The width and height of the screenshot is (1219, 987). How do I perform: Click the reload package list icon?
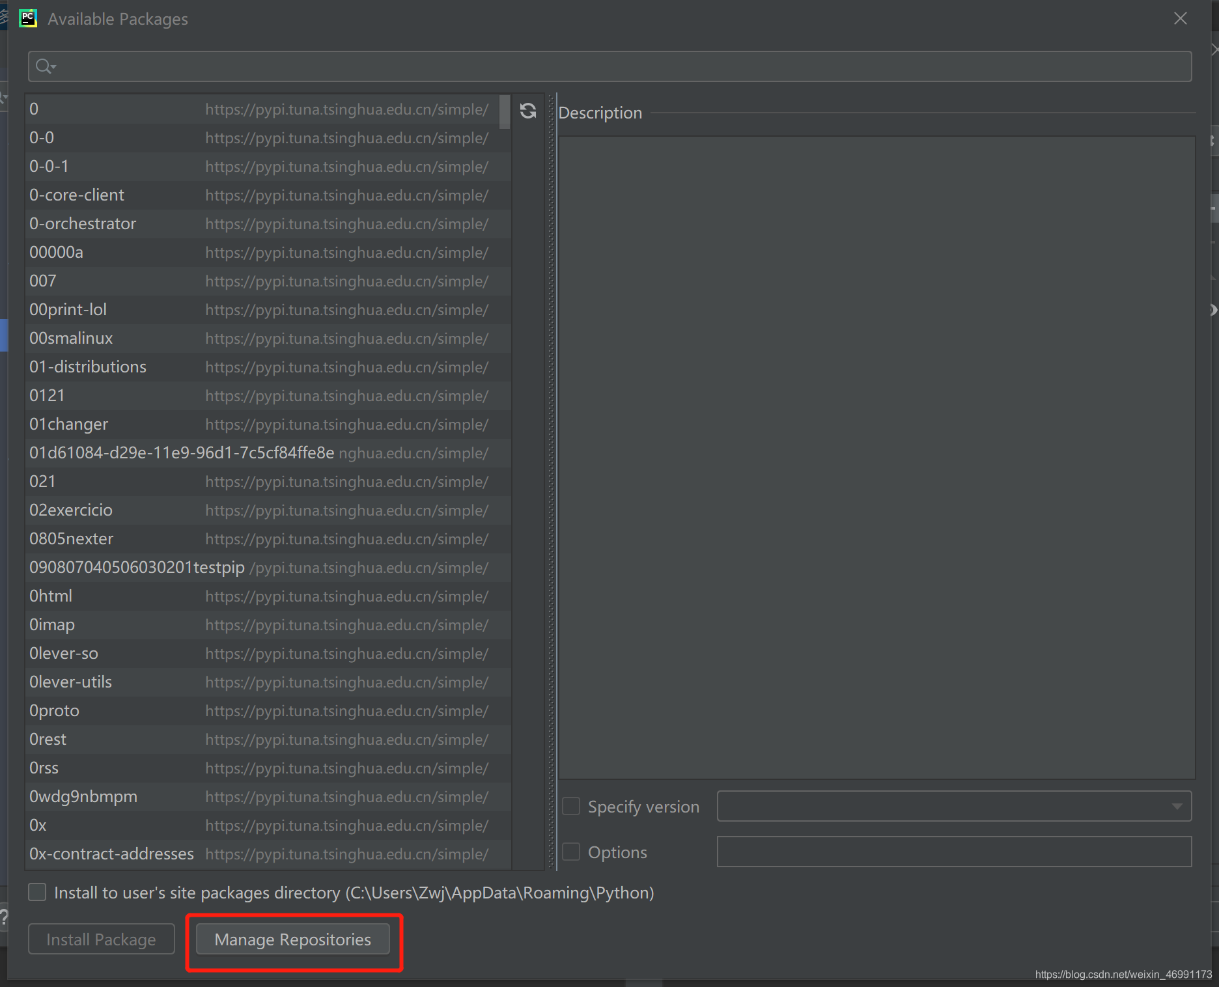point(528,111)
